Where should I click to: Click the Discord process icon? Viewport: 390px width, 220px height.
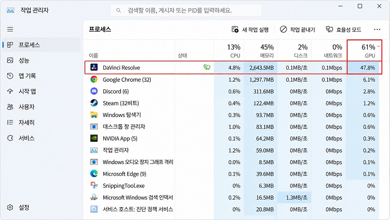tap(94, 91)
